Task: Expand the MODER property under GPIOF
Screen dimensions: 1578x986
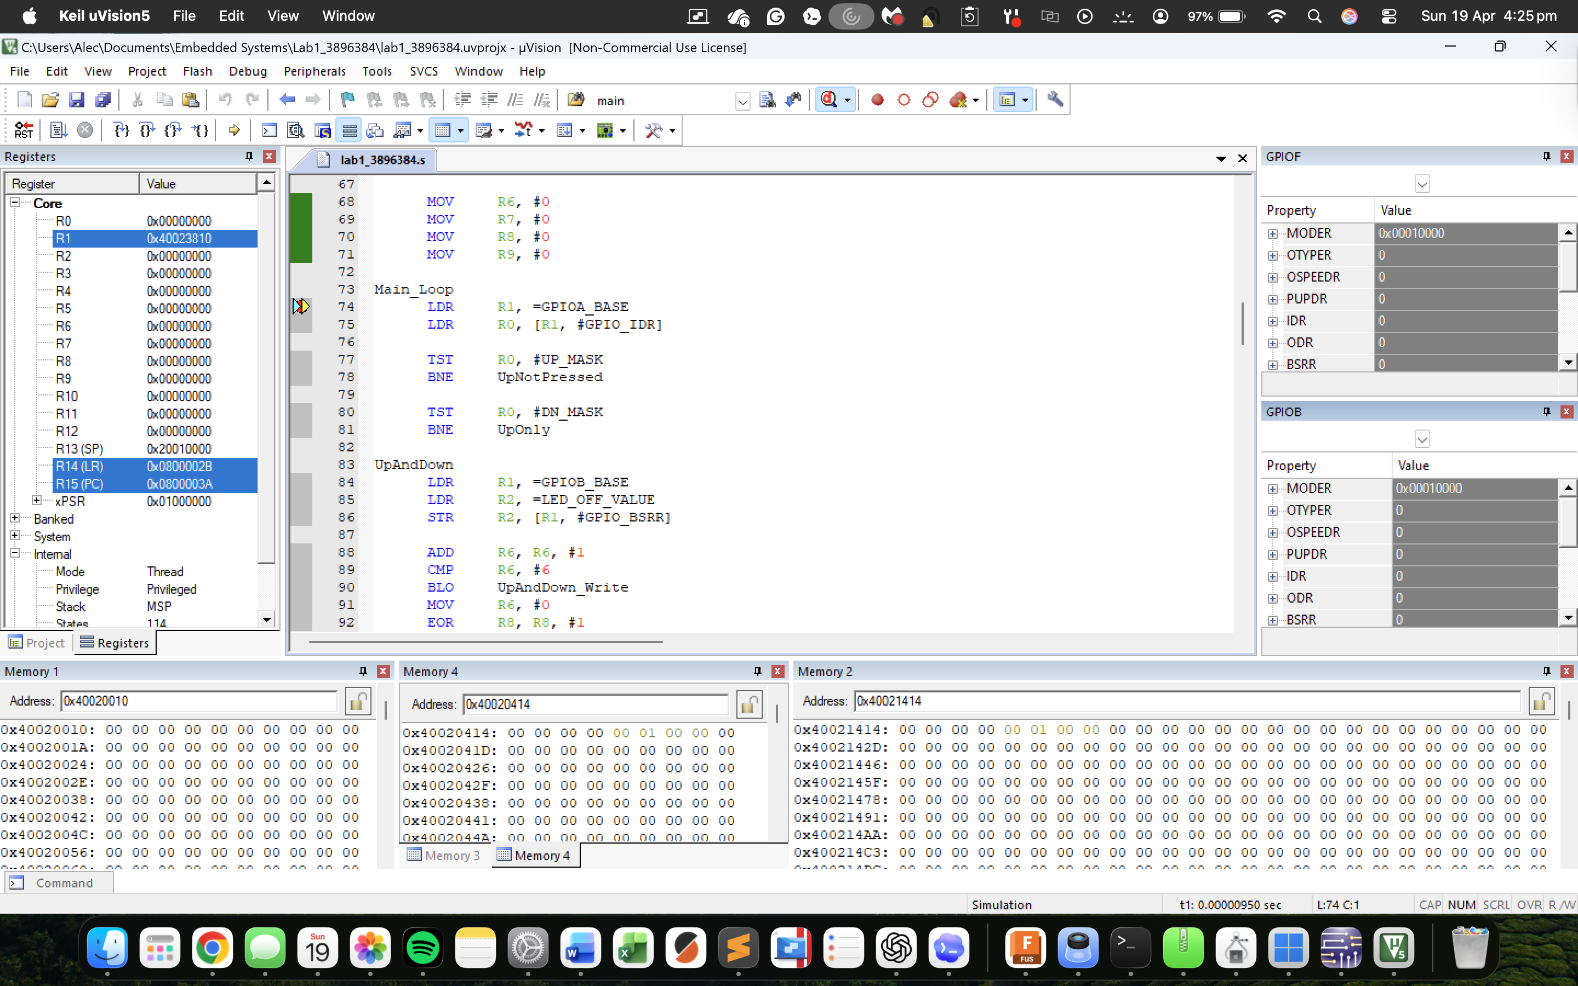Action: 1273,233
